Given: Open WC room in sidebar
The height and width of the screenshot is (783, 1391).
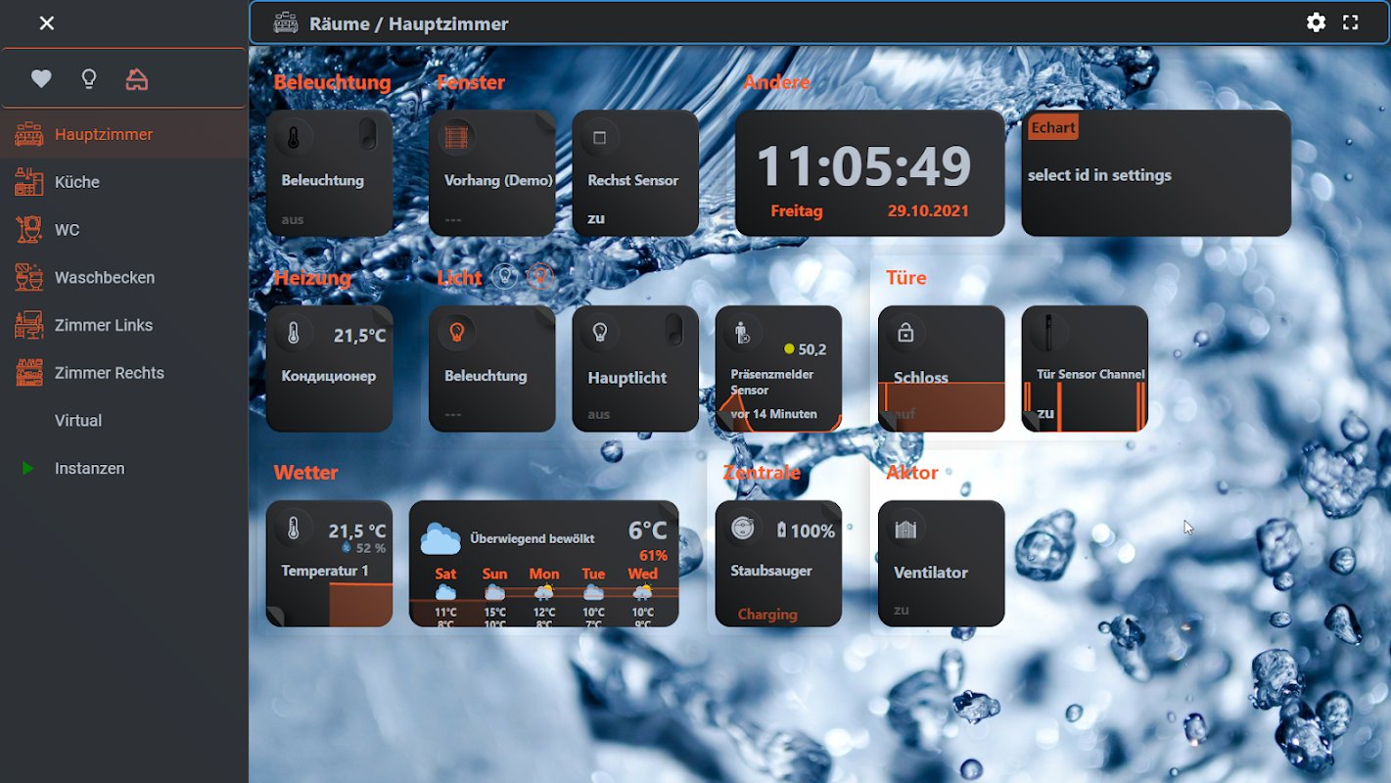Looking at the screenshot, I should click(124, 230).
